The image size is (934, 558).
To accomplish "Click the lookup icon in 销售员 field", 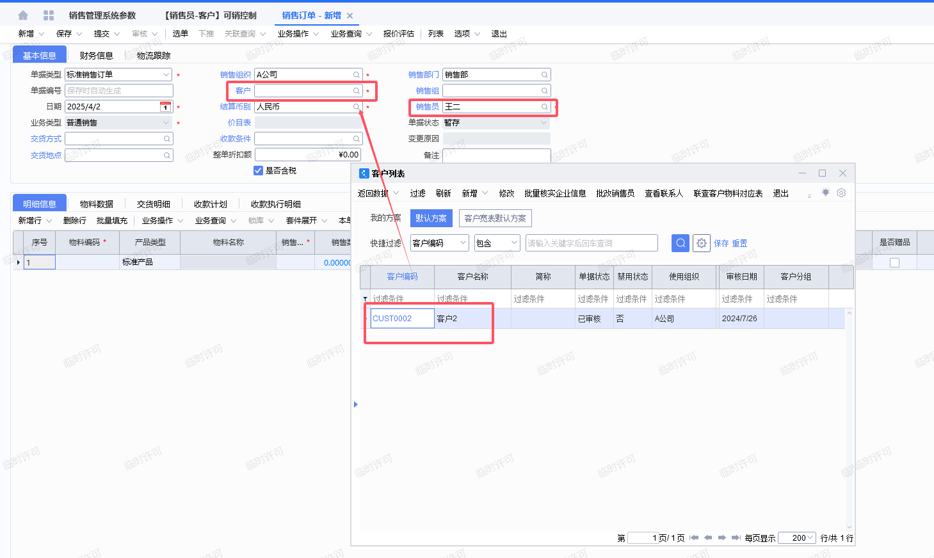I will coord(545,107).
